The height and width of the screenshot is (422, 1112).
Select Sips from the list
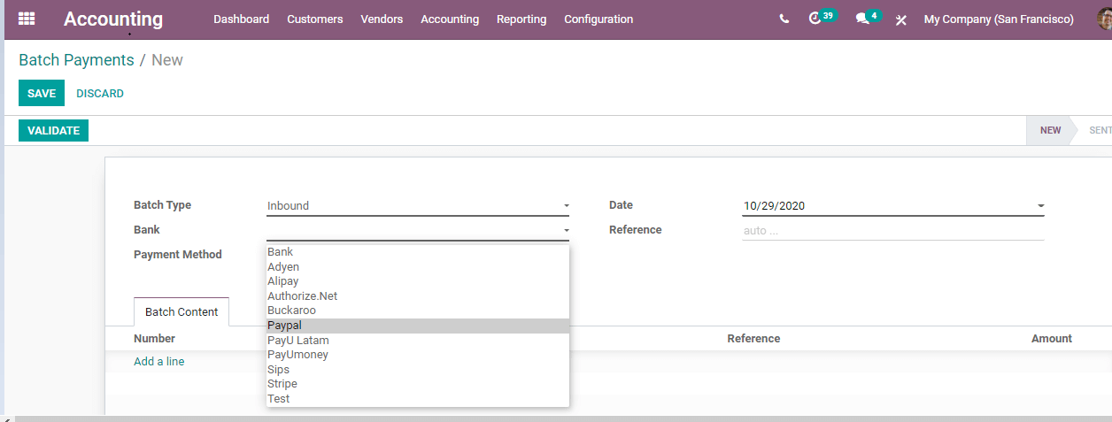click(x=417, y=370)
